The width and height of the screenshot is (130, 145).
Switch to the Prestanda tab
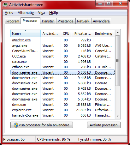tap(66, 21)
